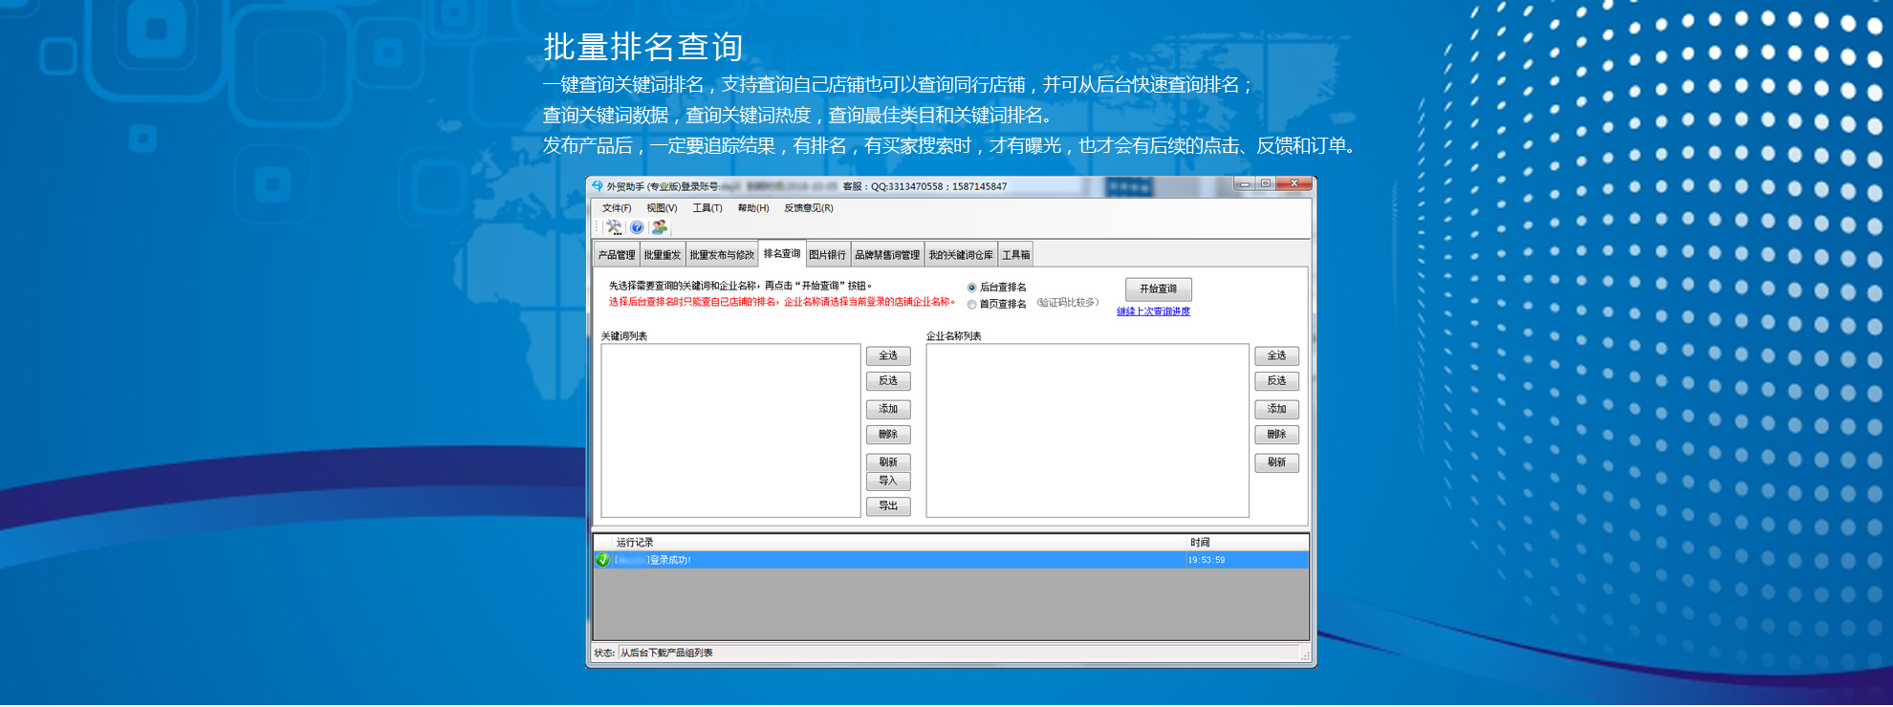Open the 反馈意见(R) menu
Image resolution: width=1893 pixels, height=707 pixels.
coord(809,208)
